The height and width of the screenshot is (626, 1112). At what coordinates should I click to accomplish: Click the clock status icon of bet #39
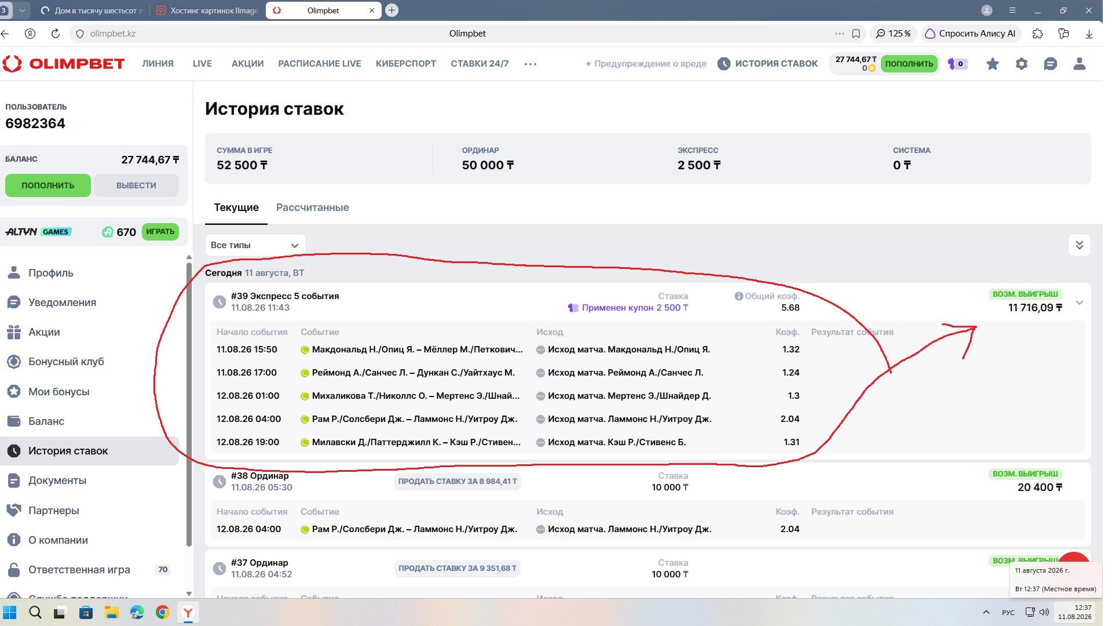point(220,302)
